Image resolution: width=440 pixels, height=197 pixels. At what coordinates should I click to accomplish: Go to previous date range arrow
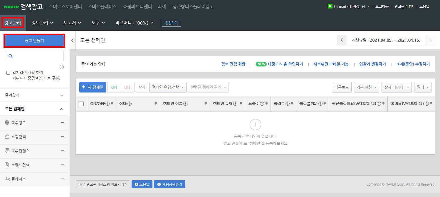pyautogui.click(x=342, y=40)
